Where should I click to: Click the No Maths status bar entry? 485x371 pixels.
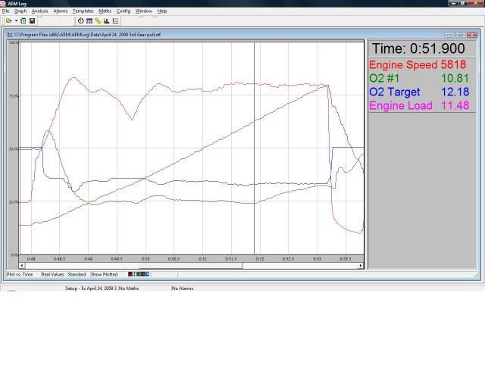pyautogui.click(x=129, y=288)
